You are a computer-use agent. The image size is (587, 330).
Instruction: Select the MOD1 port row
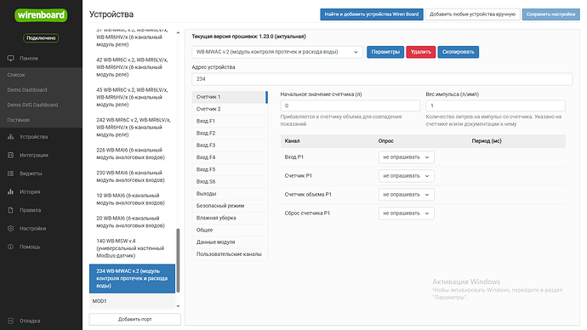pyautogui.click(x=132, y=301)
